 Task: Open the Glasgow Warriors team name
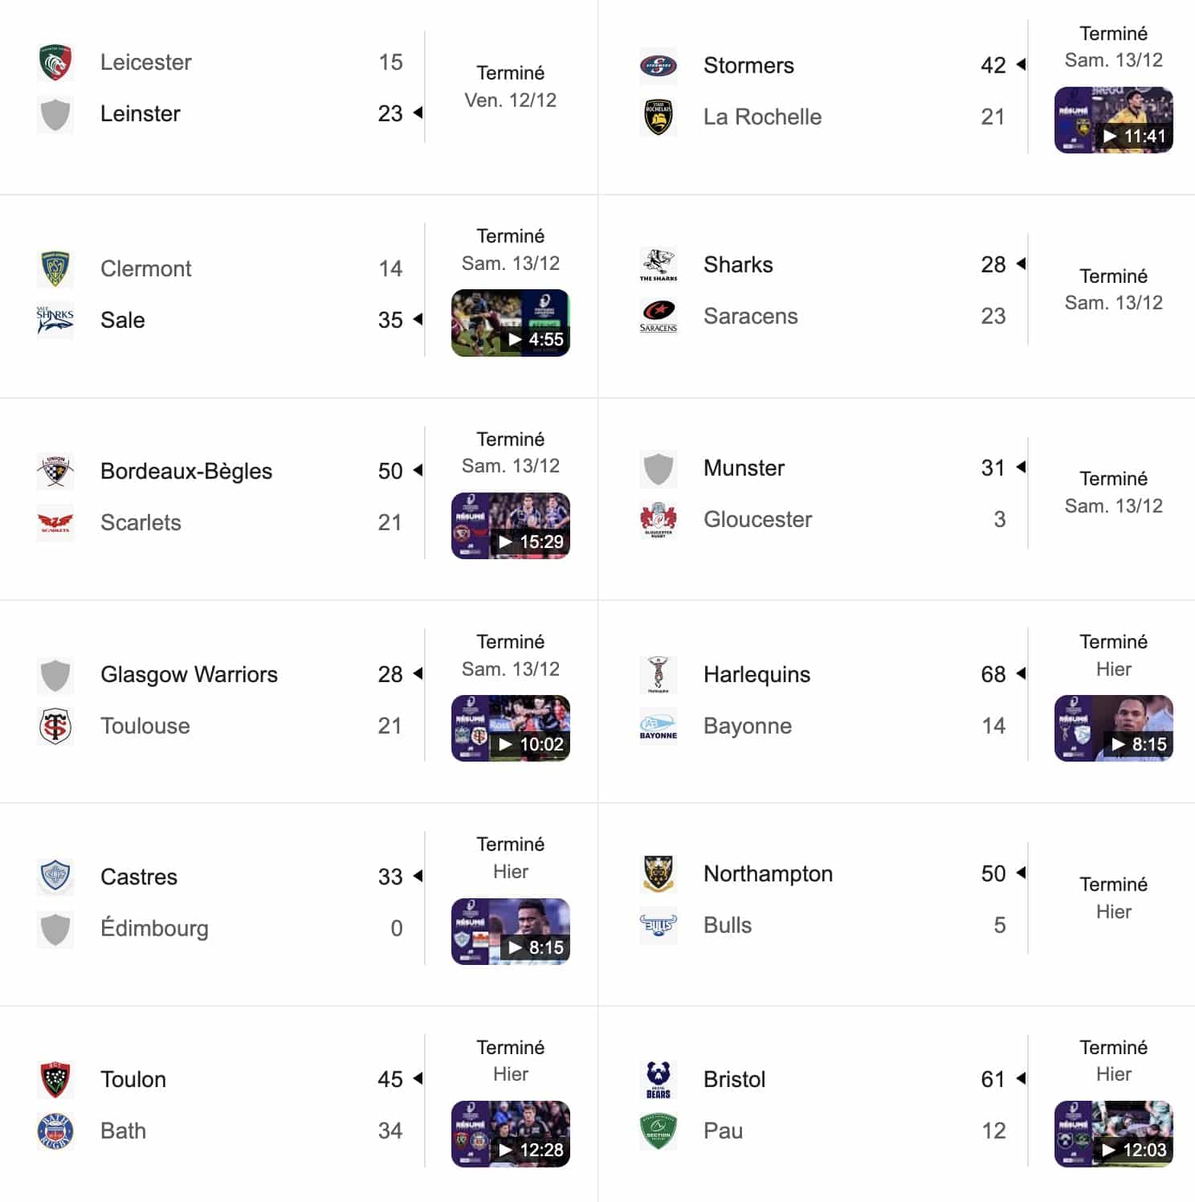(189, 674)
